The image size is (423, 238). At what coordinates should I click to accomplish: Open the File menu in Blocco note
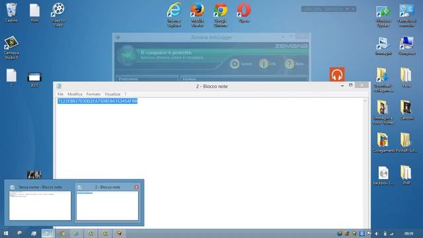(60, 94)
